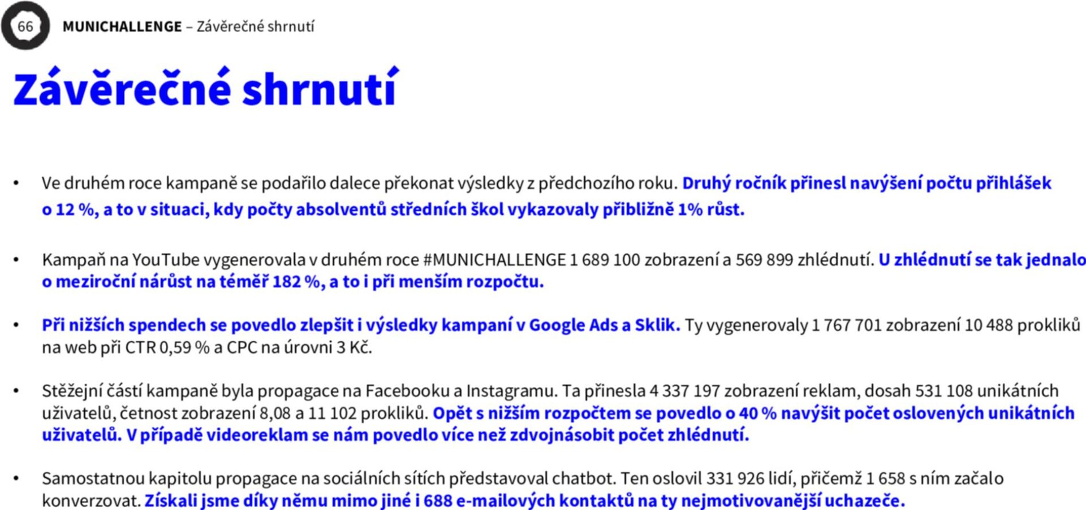Click the slide number 66 badge
Viewport: 1086px width, 510px height.
point(25,26)
